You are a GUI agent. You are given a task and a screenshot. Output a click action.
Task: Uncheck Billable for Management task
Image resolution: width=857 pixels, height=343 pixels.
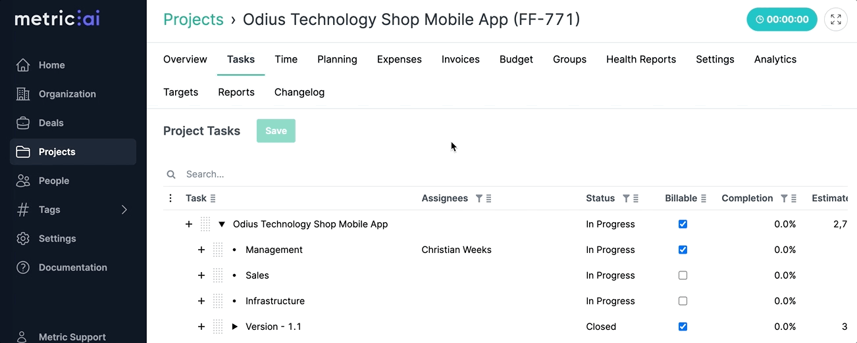pyautogui.click(x=683, y=250)
